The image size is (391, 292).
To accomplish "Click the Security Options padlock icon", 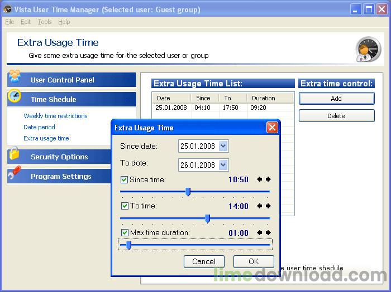I will (x=14, y=153).
